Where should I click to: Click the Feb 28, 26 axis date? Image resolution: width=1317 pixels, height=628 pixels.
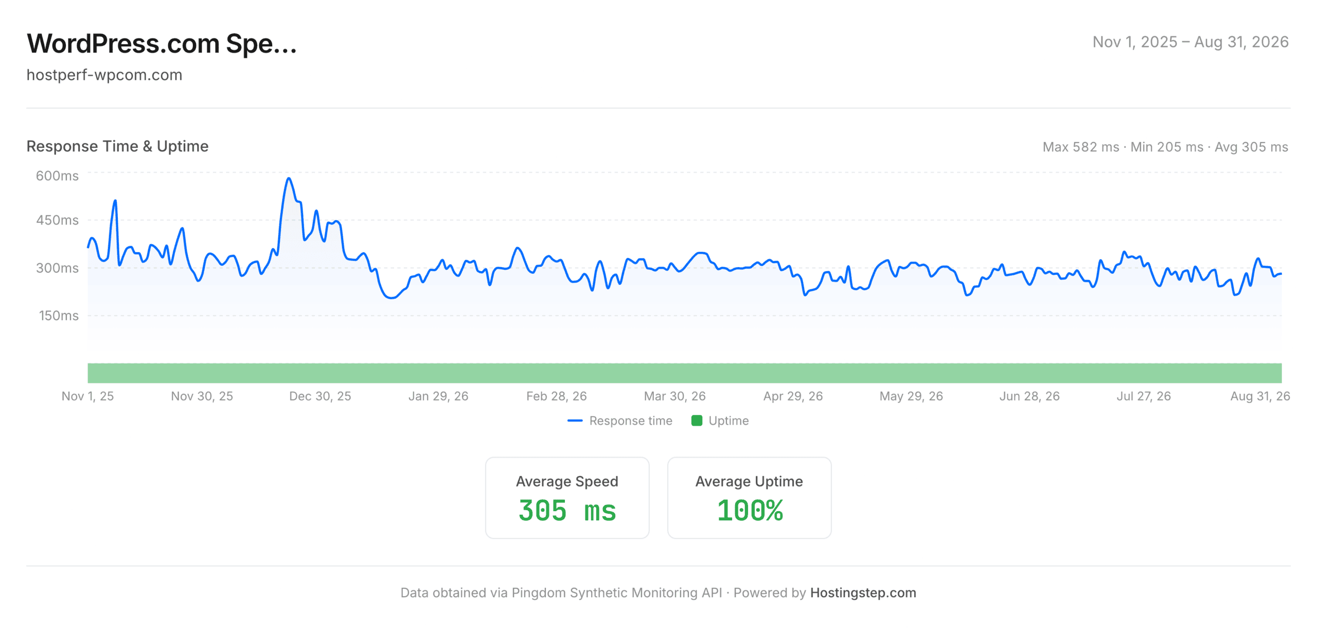click(x=557, y=396)
